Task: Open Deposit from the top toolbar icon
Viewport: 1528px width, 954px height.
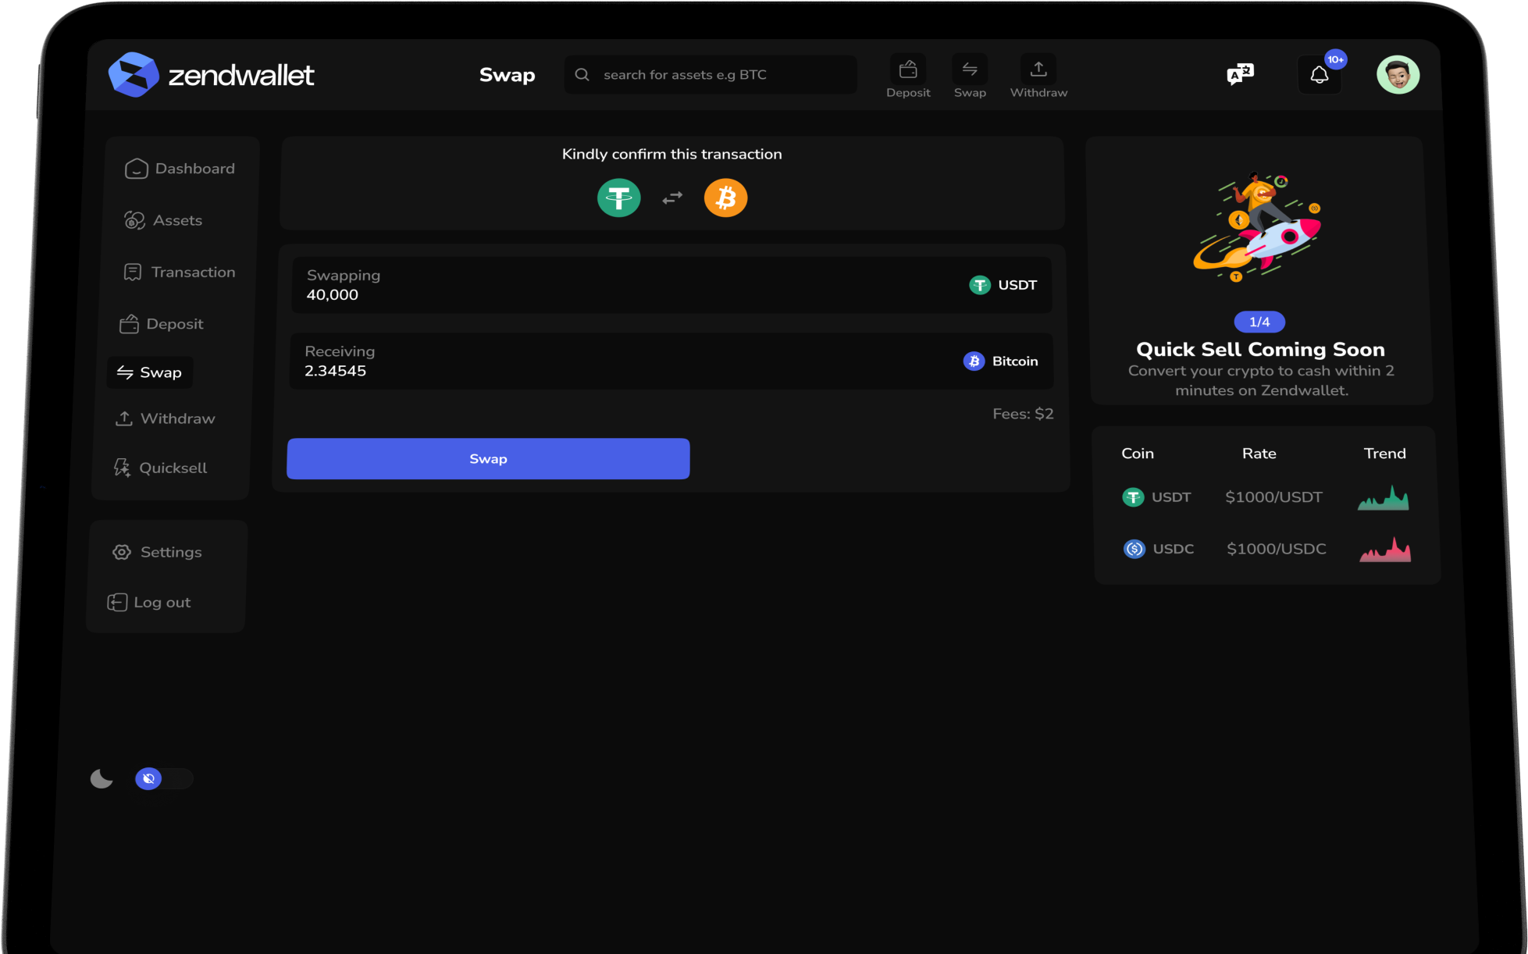Action: (908, 69)
